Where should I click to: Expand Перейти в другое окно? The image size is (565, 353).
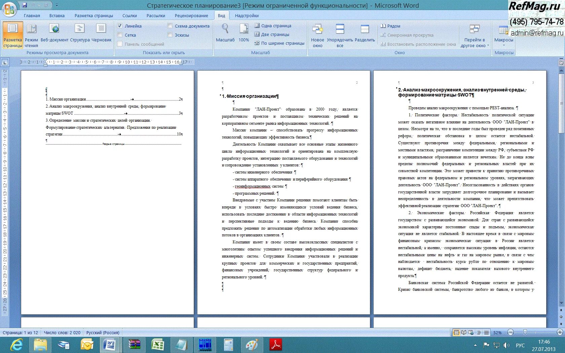[475, 35]
